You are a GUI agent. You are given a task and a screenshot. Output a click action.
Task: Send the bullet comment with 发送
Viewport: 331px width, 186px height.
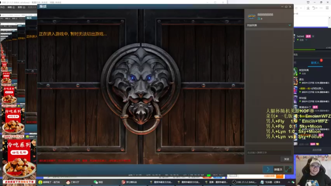pos(286,159)
